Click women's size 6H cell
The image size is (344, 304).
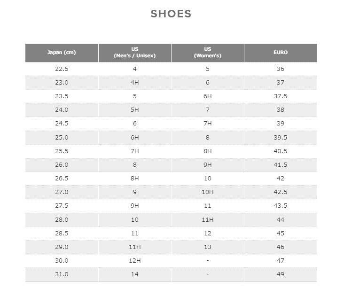tap(208, 96)
